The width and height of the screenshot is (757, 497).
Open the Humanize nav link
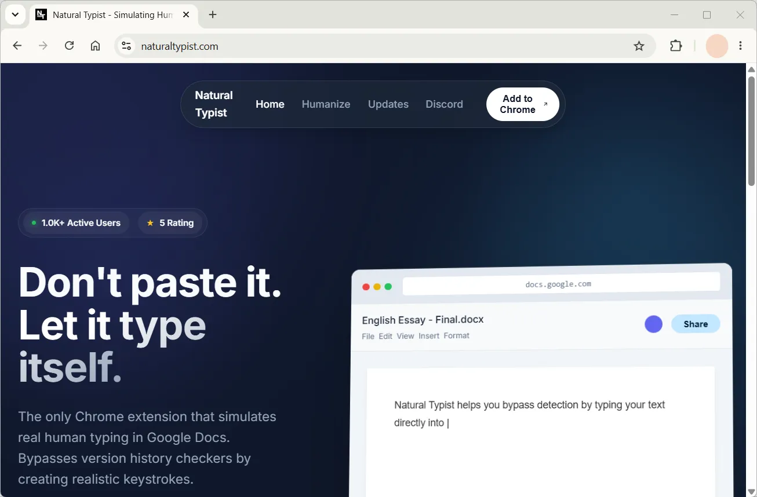[326, 104]
